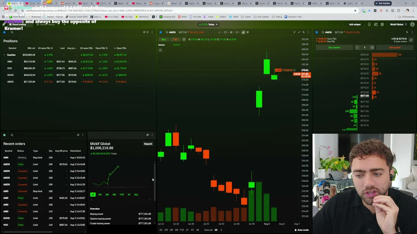The height and width of the screenshot is (234, 417).
Task: Search symbols in the Positions widget
Action: click(12, 32)
